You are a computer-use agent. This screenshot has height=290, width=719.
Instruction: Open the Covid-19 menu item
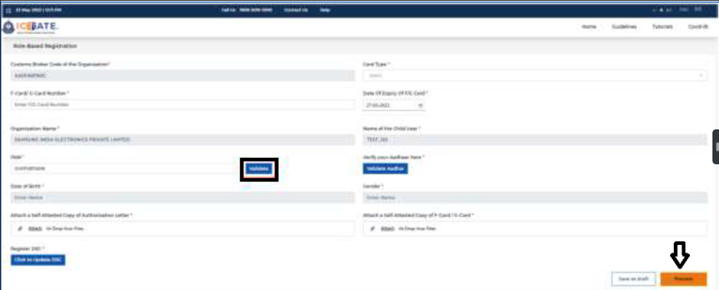(698, 27)
